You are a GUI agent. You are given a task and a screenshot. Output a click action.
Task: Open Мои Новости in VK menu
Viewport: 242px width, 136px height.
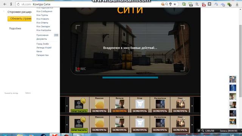coord(43,19)
